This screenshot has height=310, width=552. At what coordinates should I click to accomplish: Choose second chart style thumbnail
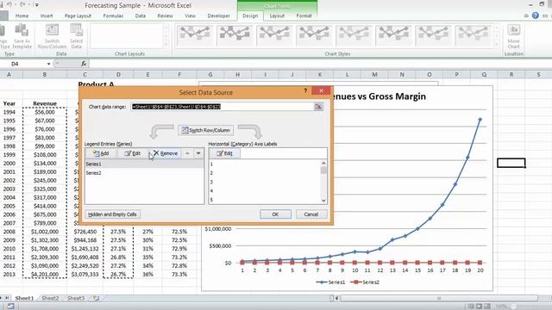(x=235, y=35)
